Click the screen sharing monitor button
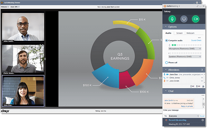The width and height of the screenshot is (207, 128). click(184, 19)
